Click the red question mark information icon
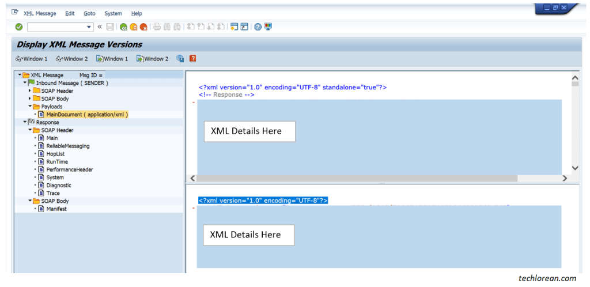 click(192, 59)
